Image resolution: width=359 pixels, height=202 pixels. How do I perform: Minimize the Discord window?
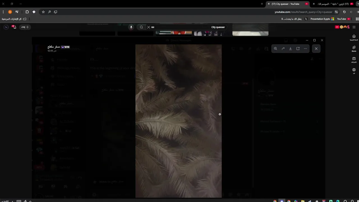(307, 40)
